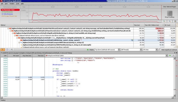Click methods tree scrollbar up arrow

click(x=177, y=24)
